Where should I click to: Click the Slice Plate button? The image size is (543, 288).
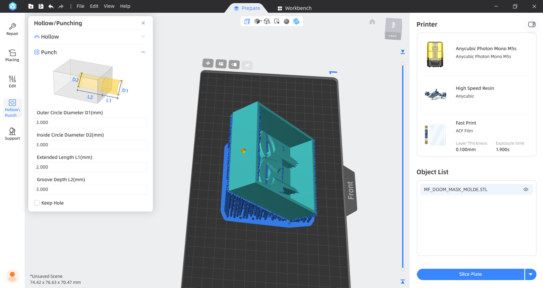pos(471,274)
